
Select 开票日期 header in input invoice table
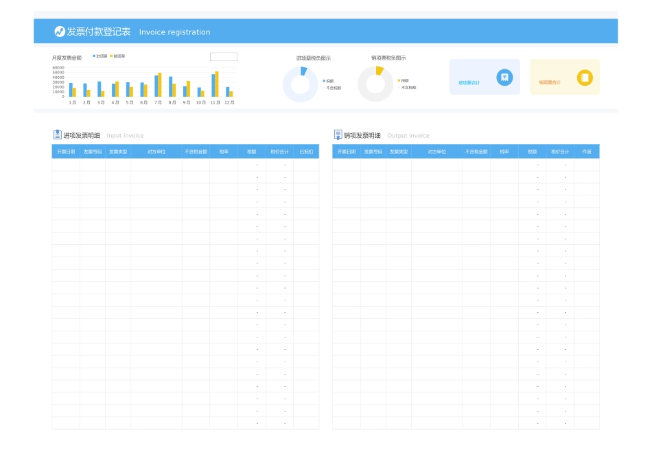pyautogui.click(x=66, y=152)
